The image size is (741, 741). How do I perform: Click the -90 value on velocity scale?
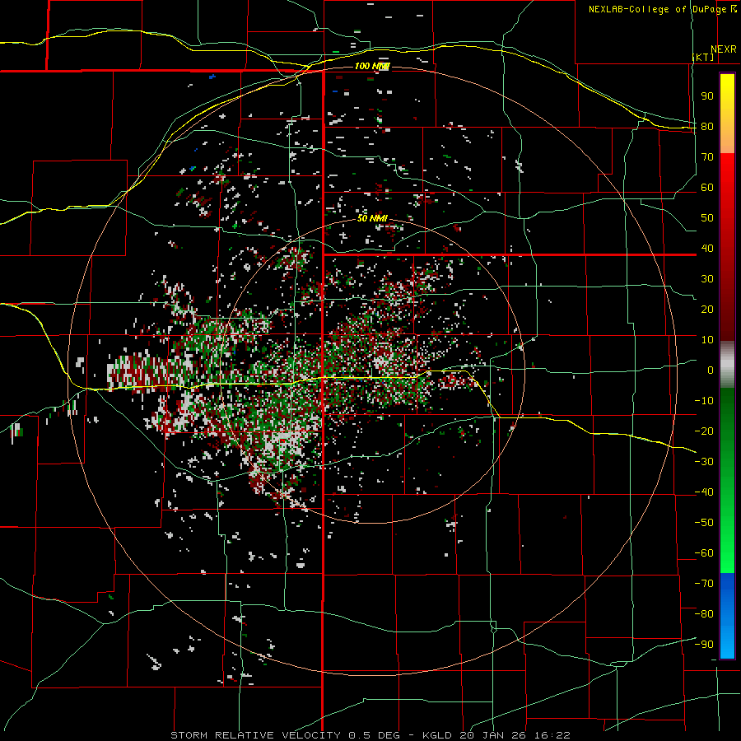pyautogui.click(x=704, y=645)
